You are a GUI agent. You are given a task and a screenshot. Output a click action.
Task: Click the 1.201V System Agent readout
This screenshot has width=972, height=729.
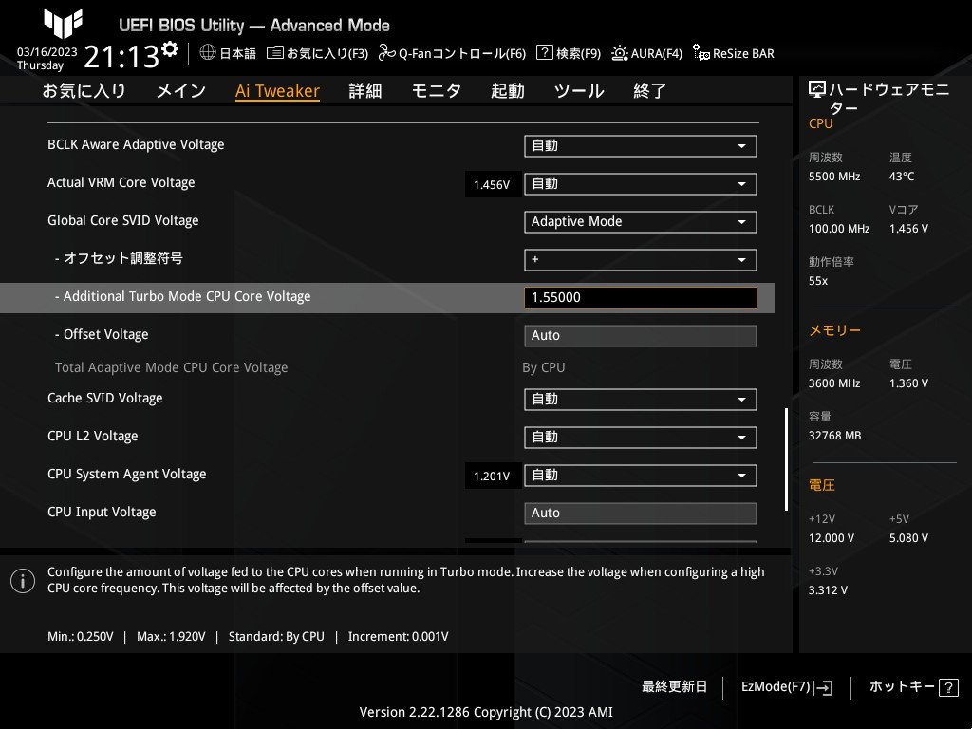(x=492, y=477)
